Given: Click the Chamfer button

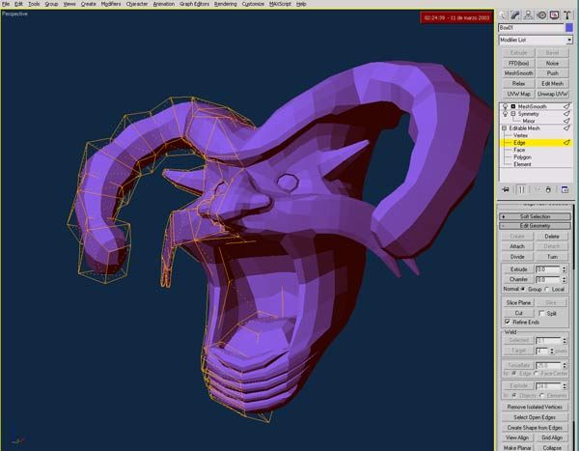Looking at the screenshot, I should tap(518, 279).
